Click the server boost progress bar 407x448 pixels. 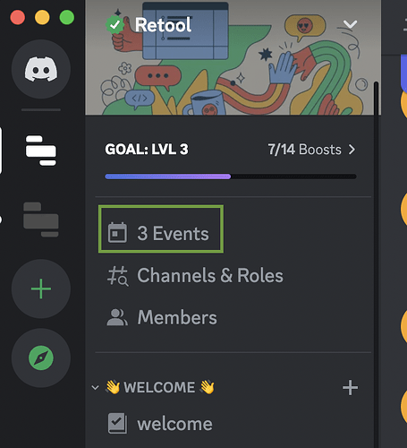click(231, 177)
